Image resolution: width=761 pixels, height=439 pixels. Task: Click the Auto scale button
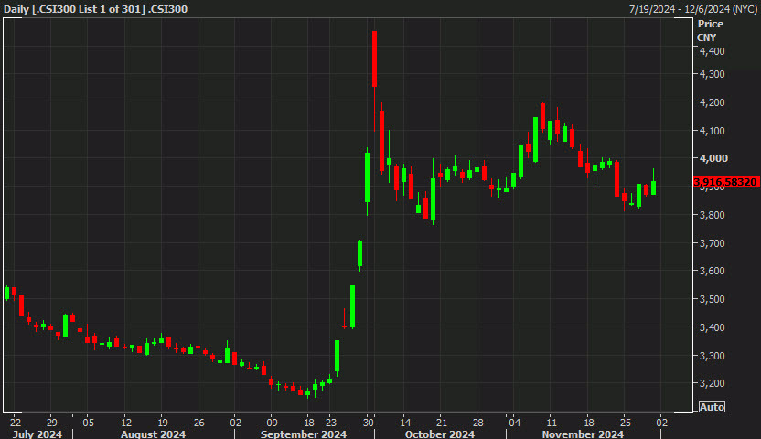click(x=711, y=406)
